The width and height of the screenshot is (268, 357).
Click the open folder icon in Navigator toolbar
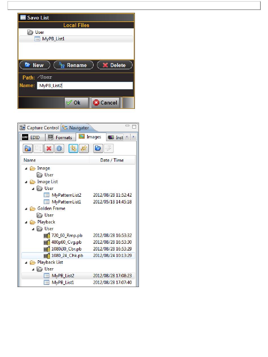click(98, 148)
